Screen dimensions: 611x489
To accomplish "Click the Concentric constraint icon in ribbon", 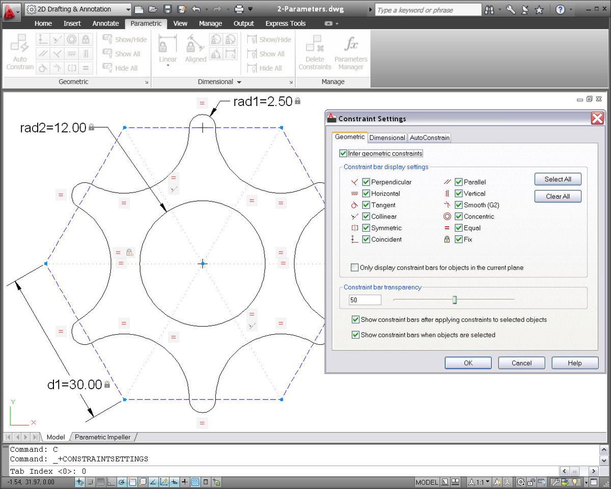I will pos(71,40).
